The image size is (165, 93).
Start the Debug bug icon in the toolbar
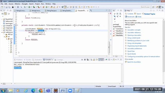click(25, 7)
